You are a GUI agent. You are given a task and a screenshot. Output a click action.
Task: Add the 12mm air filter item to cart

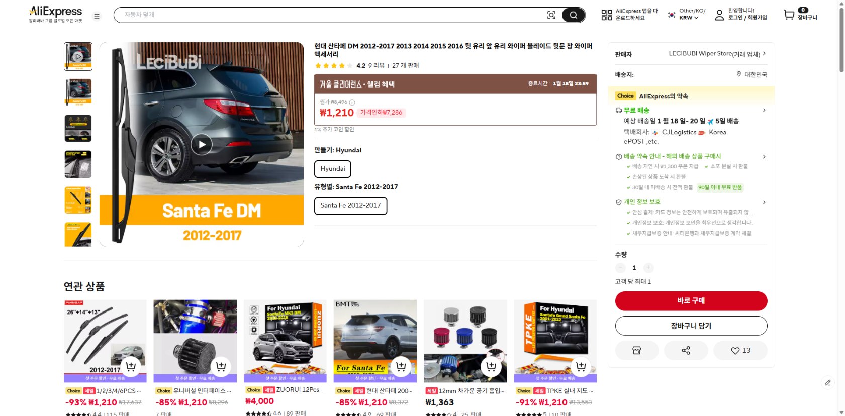pos(491,366)
